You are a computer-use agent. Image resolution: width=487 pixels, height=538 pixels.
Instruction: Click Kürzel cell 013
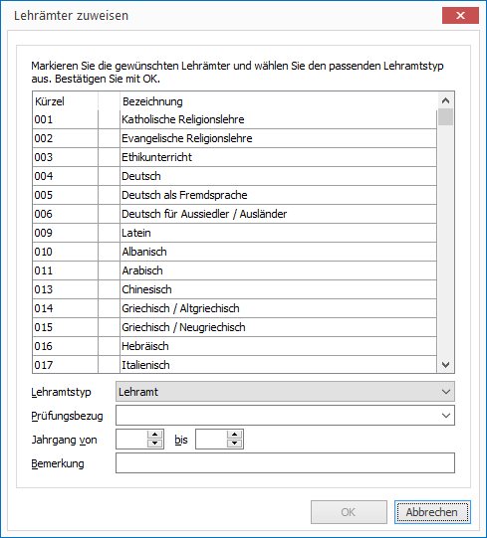(66, 289)
